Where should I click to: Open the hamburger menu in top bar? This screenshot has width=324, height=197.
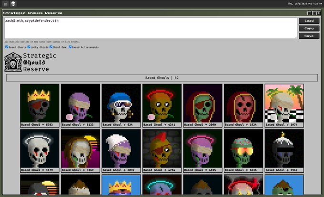click(5, 4)
